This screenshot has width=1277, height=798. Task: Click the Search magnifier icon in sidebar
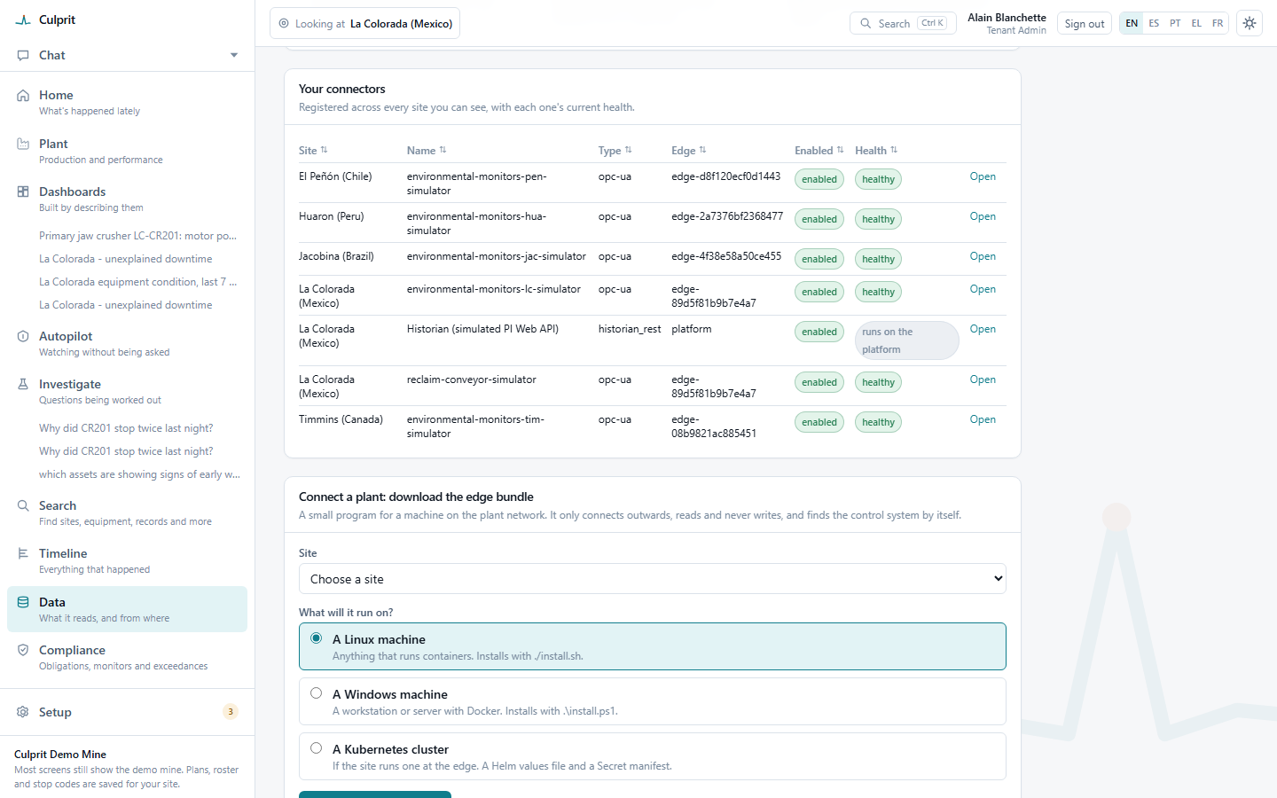coord(23,505)
